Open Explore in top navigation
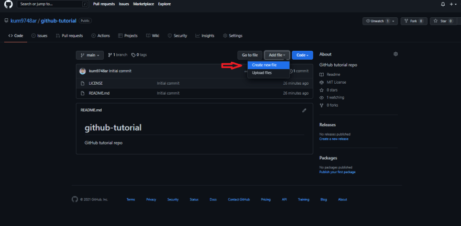Screen dimensions: 461x226 pos(164,4)
